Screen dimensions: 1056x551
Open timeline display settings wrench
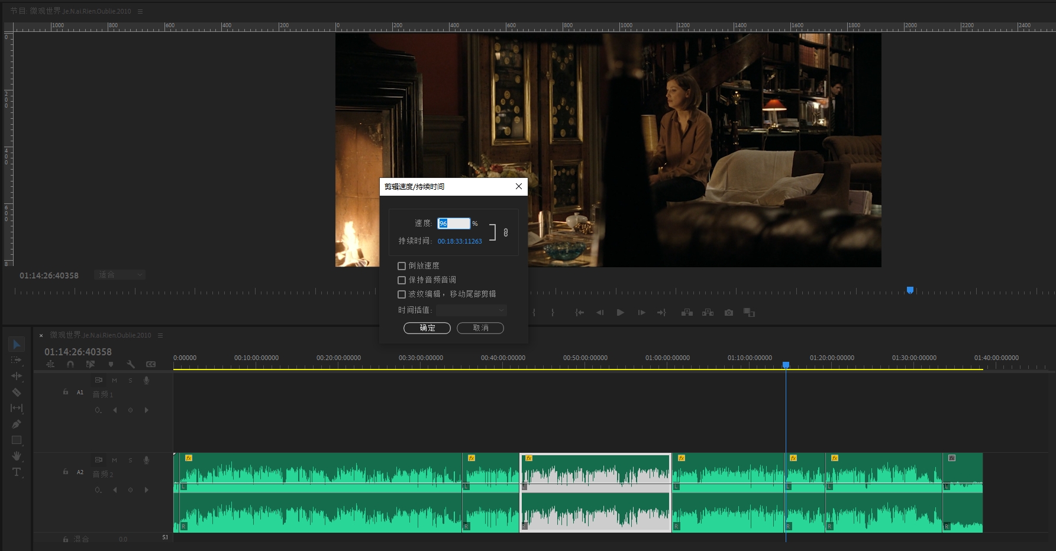(131, 364)
